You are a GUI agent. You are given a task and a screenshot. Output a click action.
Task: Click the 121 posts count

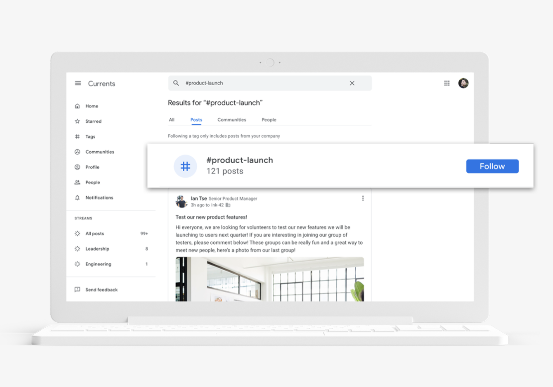coord(225,171)
